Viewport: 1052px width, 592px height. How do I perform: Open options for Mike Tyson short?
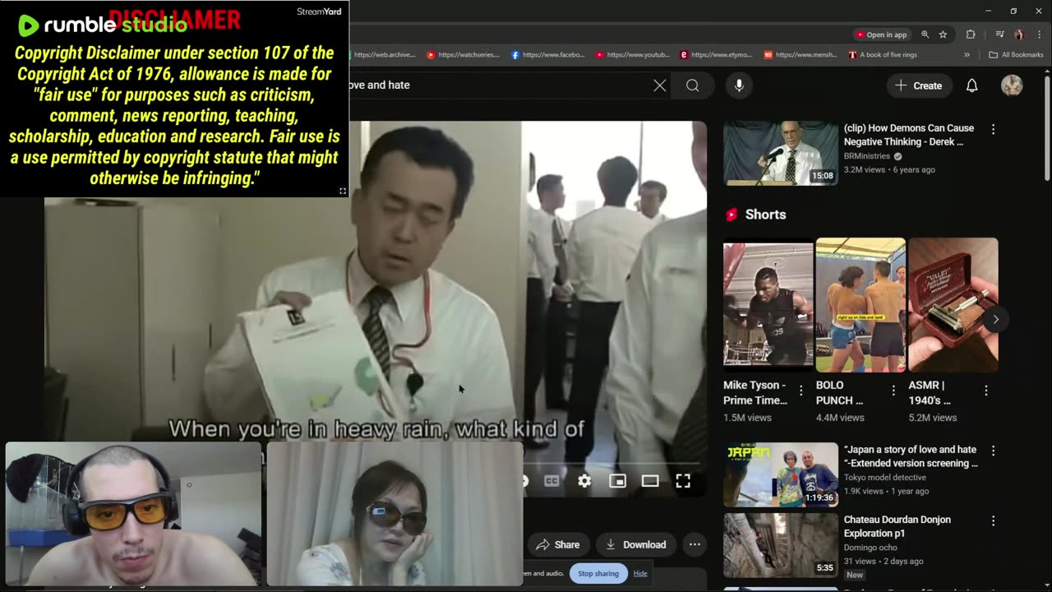(x=801, y=391)
